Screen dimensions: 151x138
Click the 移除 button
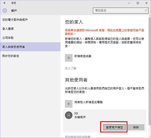(x=136, y=127)
